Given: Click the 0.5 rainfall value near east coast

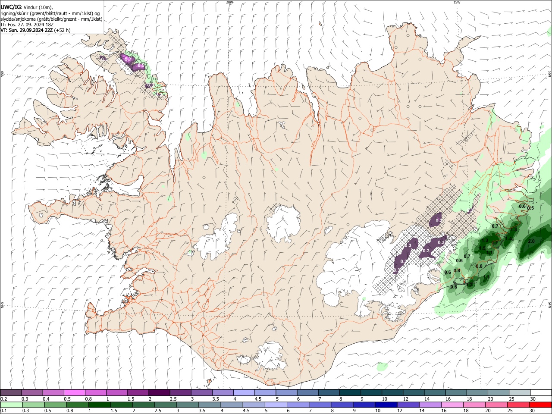Looking at the screenshot, I should click(530, 208).
